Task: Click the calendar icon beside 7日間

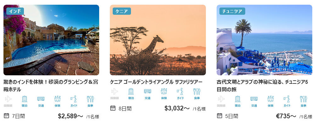Action: coord(7,116)
